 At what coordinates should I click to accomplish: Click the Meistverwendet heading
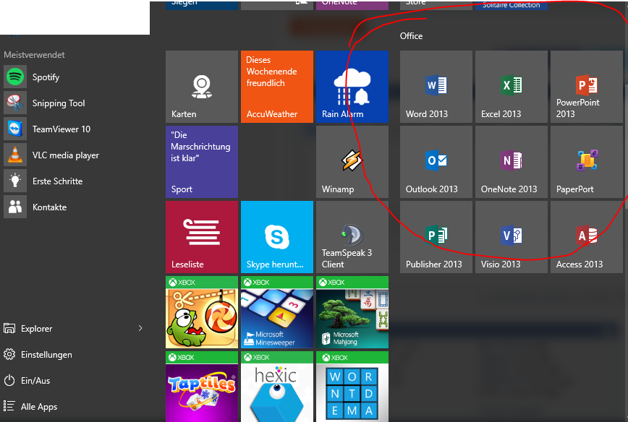click(34, 55)
